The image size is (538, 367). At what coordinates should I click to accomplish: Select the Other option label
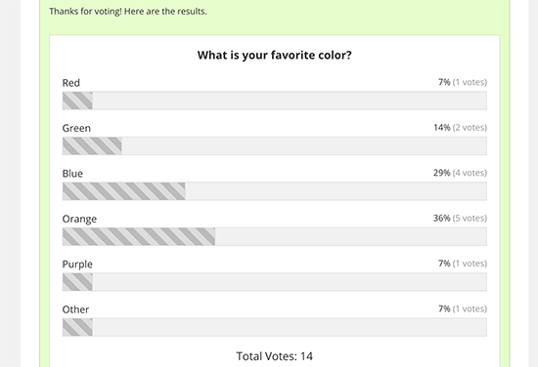(x=75, y=309)
